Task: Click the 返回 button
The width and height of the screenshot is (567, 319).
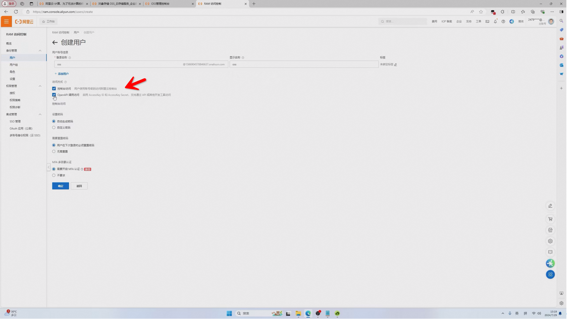Action: point(79,186)
